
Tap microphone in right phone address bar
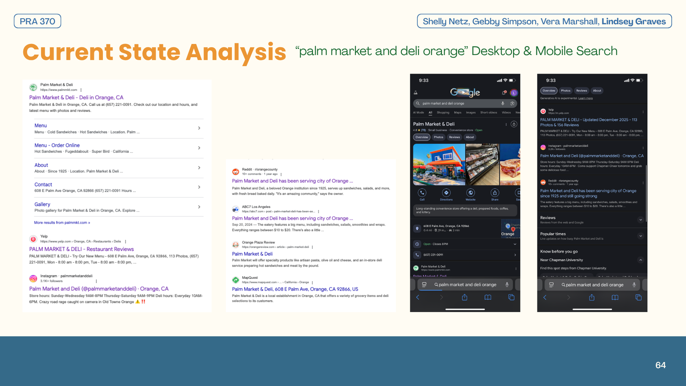634,284
